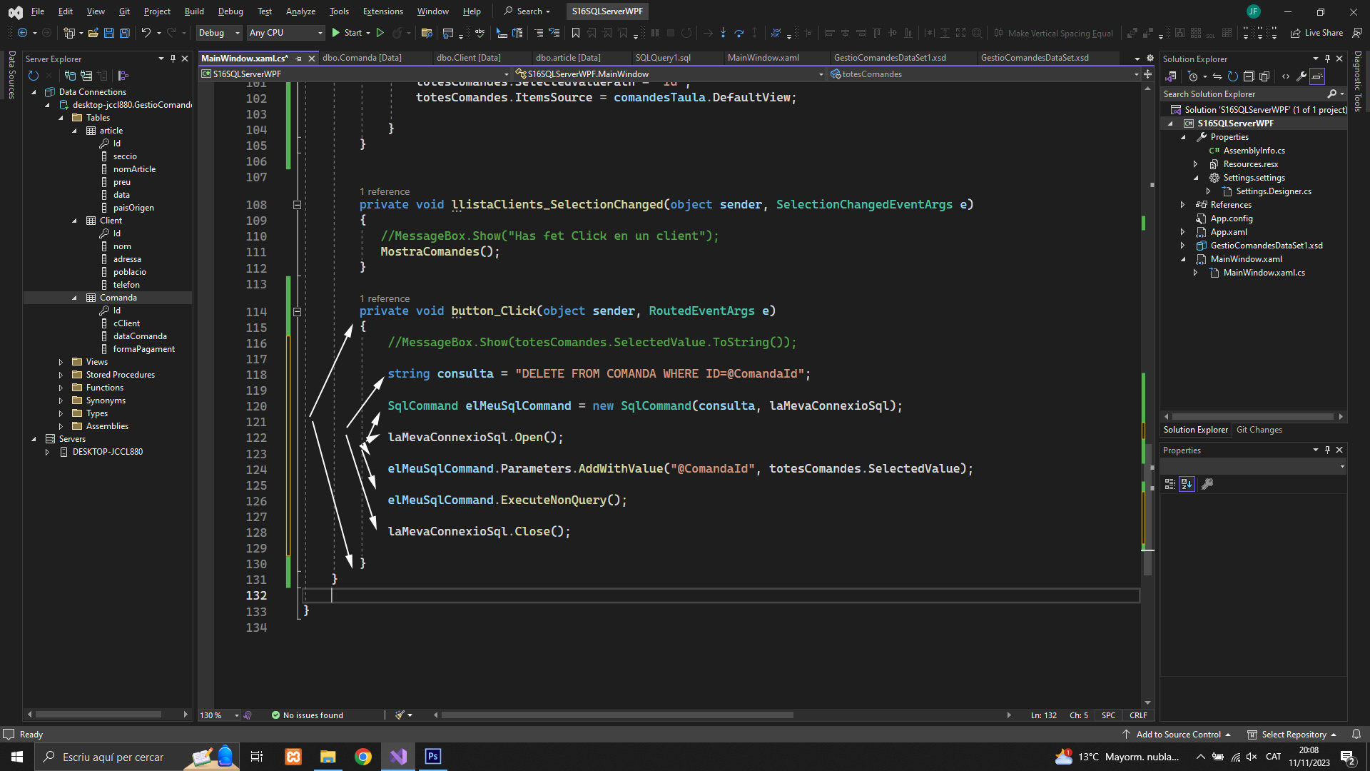
Task: Expand the Stored Procedures folder
Action: pyautogui.click(x=61, y=375)
